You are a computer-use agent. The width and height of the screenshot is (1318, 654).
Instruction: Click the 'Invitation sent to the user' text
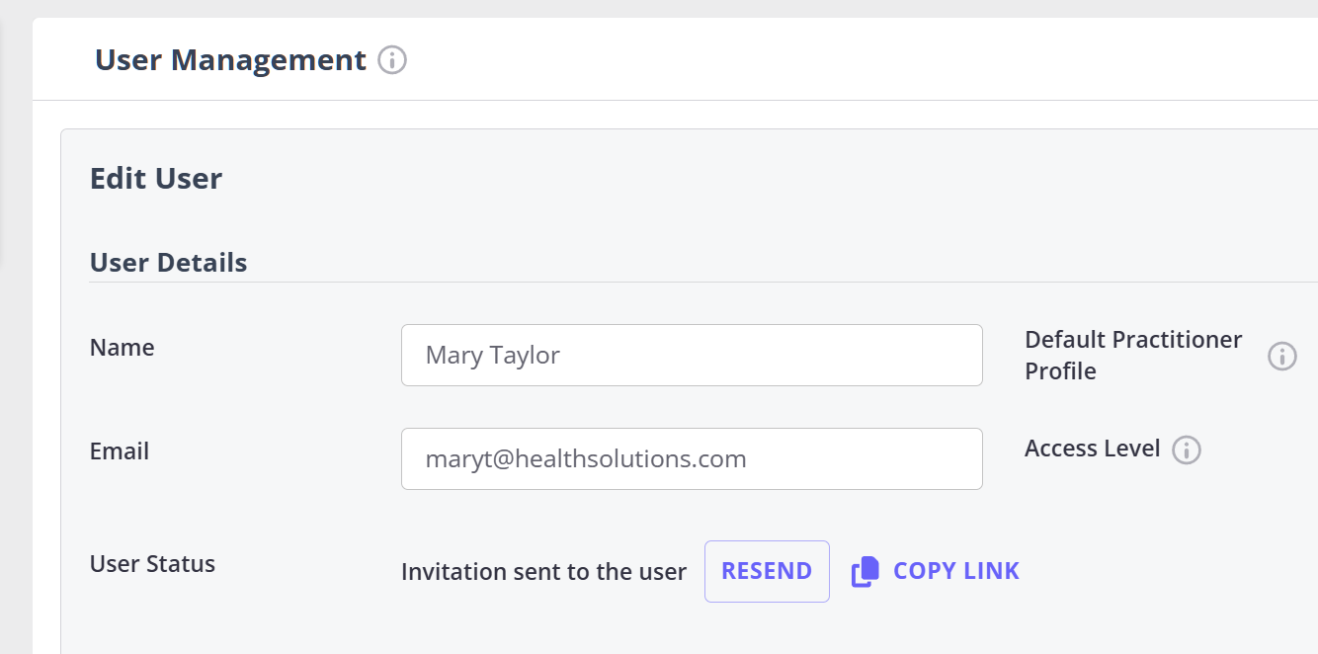[543, 572]
